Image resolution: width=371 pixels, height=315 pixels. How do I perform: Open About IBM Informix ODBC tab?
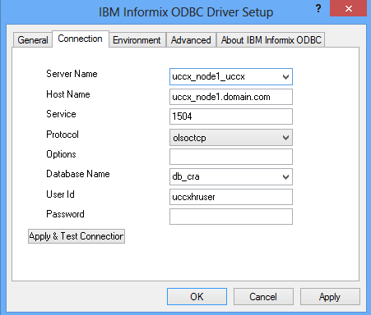click(x=271, y=40)
